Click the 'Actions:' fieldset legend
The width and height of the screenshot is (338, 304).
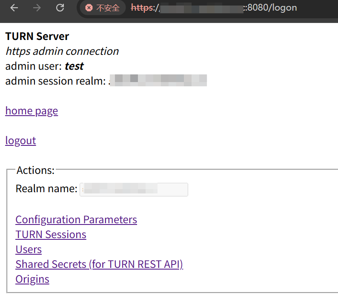35,170
